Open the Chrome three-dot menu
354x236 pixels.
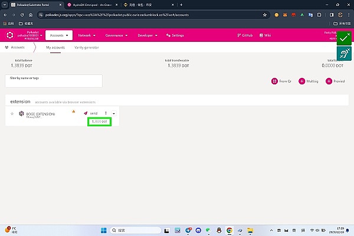[349, 15]
